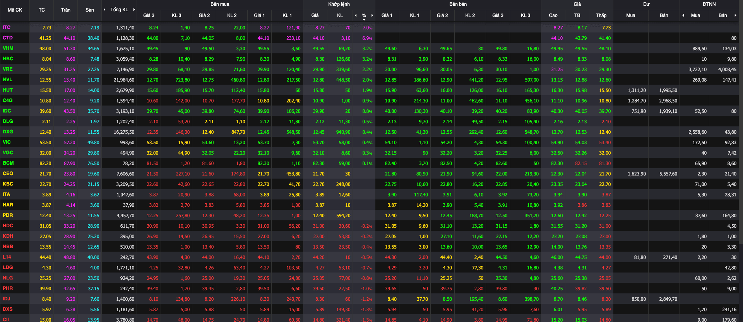Image resolution: width=743 pixels, height=322 pixels.
Task: Click PHR percent change -1.0%
Action: click(x=366, y=289)
